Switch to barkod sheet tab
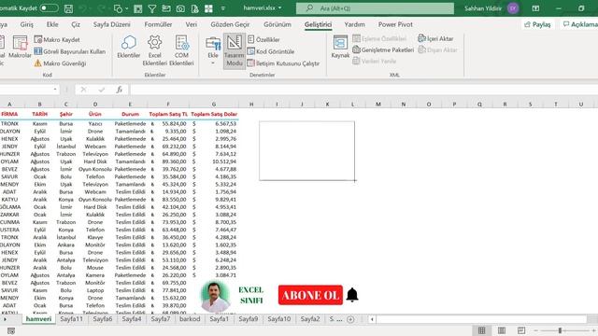The height and width of the screenshot is (336, 598). click(190, 319)
